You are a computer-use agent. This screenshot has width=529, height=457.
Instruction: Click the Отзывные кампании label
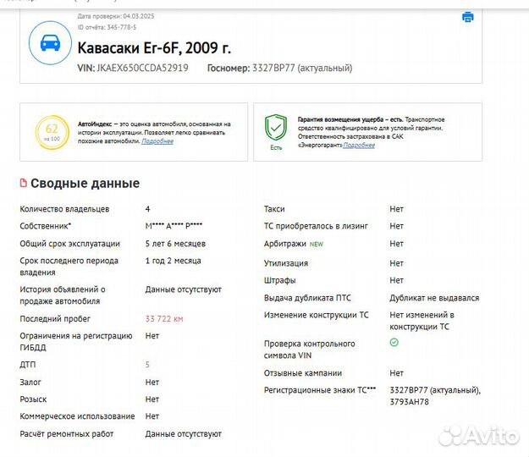pos(303,373)
